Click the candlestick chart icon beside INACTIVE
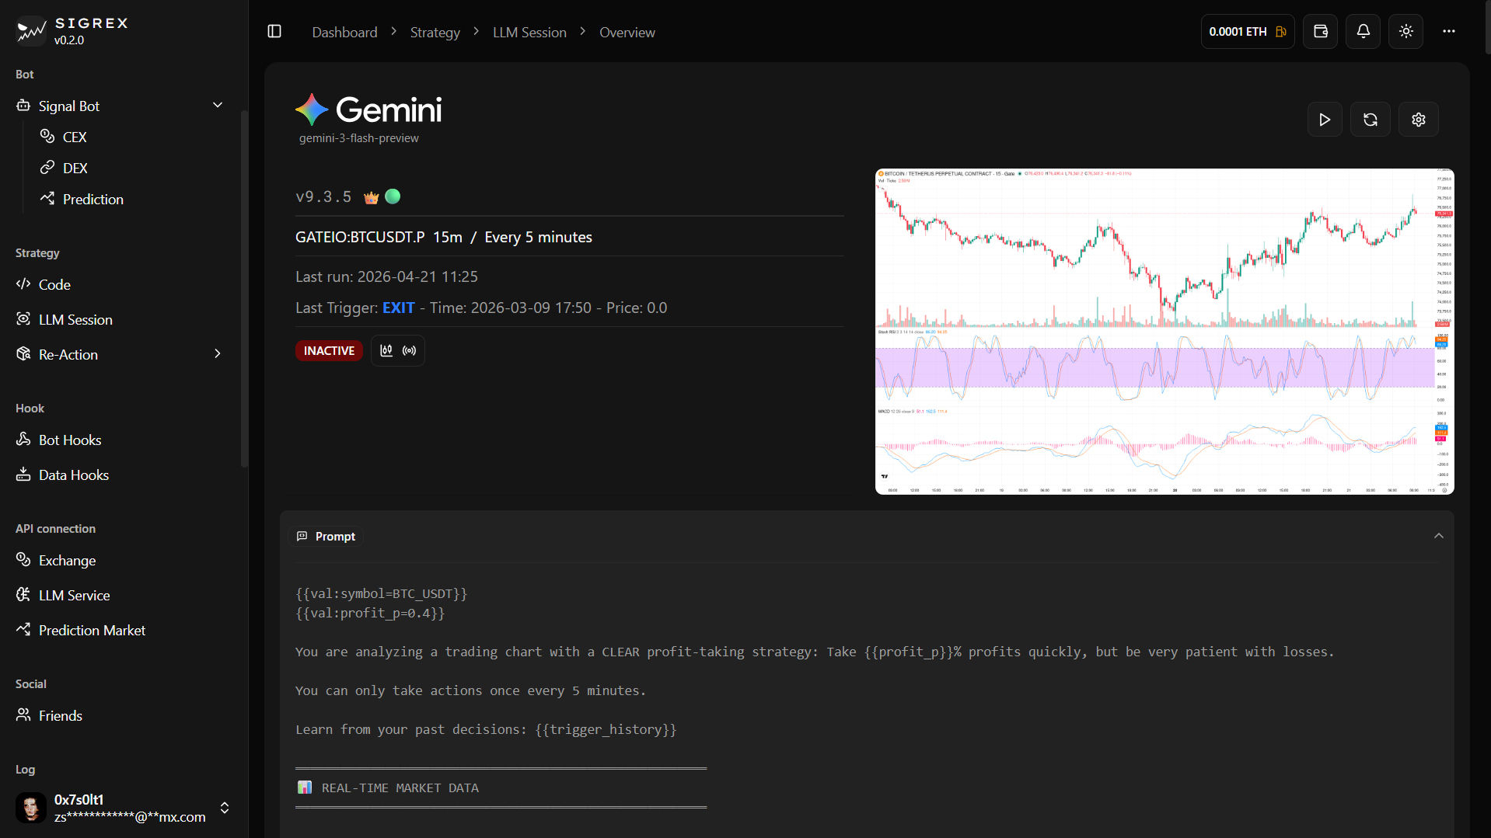The image size is (1491, 838). 386,350
